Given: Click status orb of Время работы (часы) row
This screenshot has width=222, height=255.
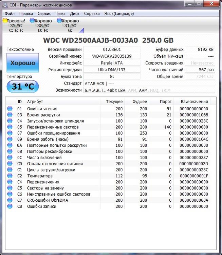Looking at the screenshot, I should [x=10, y=139].
